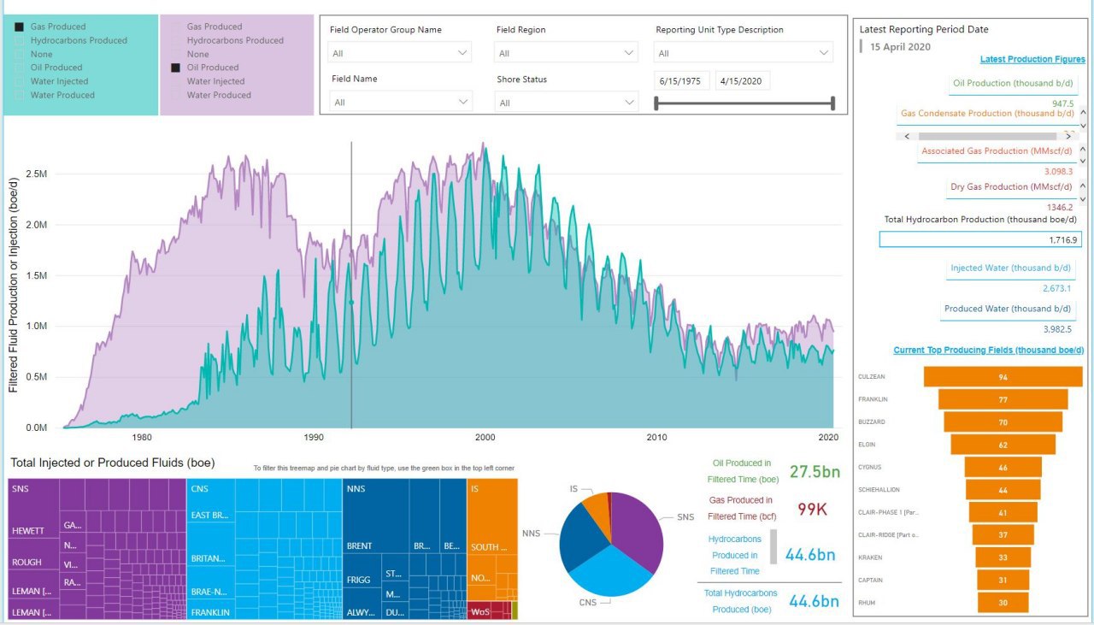Click start date field 6/15/1975
The width and height of the screenshot is (1094, 625).
pyautogui.click(x=682, y=81)
